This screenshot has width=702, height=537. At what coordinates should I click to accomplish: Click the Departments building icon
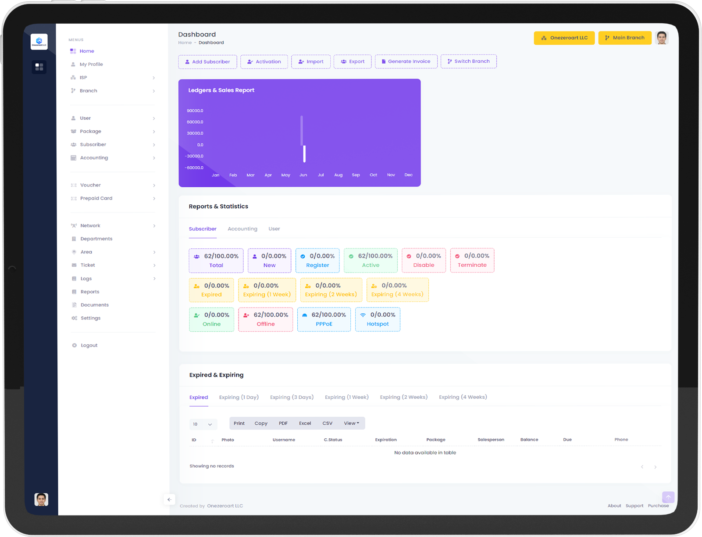point(74,239)
